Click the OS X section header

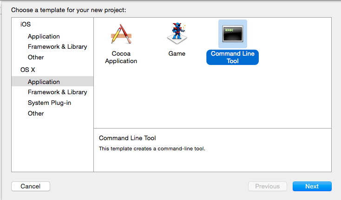[x=27, y=70]
